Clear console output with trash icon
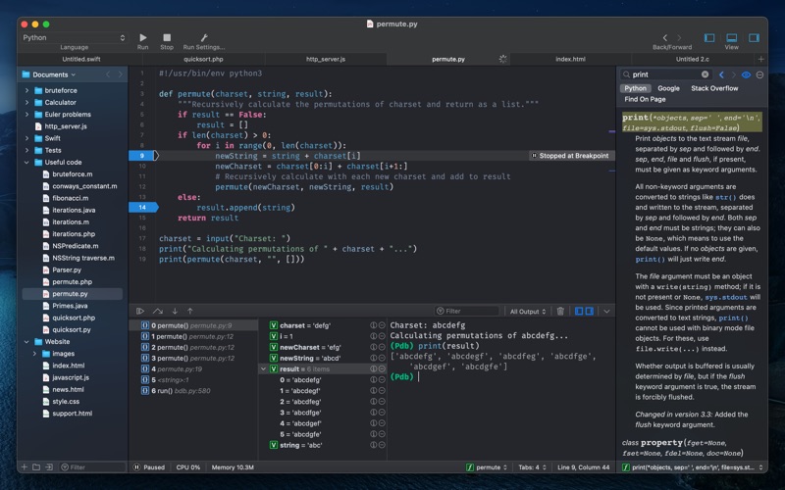 [x=560, y=311]
